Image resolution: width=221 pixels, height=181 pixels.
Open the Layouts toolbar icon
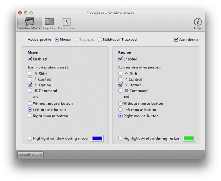(49, 24)
